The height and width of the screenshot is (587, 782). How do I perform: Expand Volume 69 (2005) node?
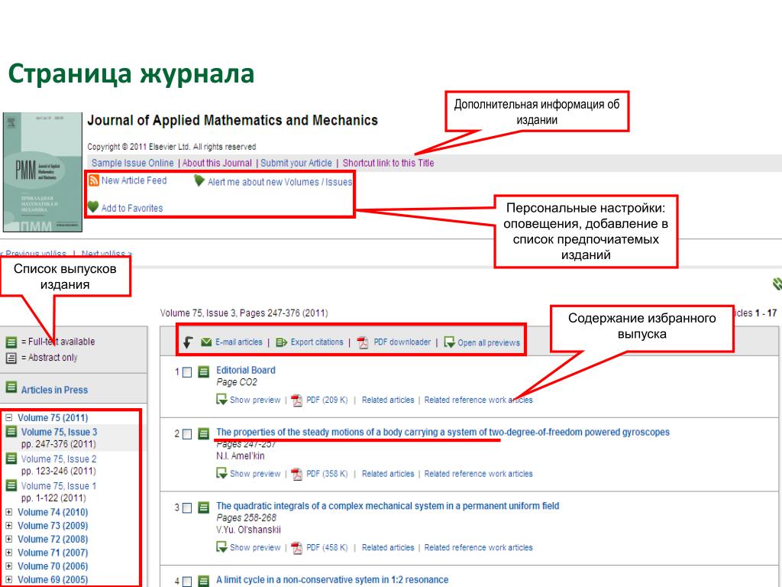point(8,579)
